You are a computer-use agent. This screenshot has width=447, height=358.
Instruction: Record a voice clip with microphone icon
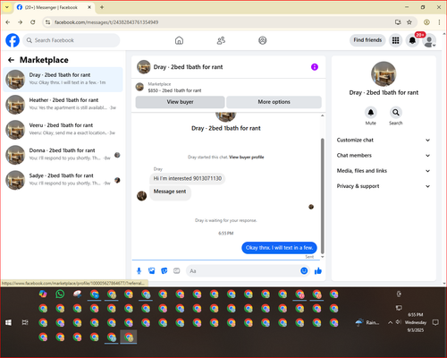point(139,271)
